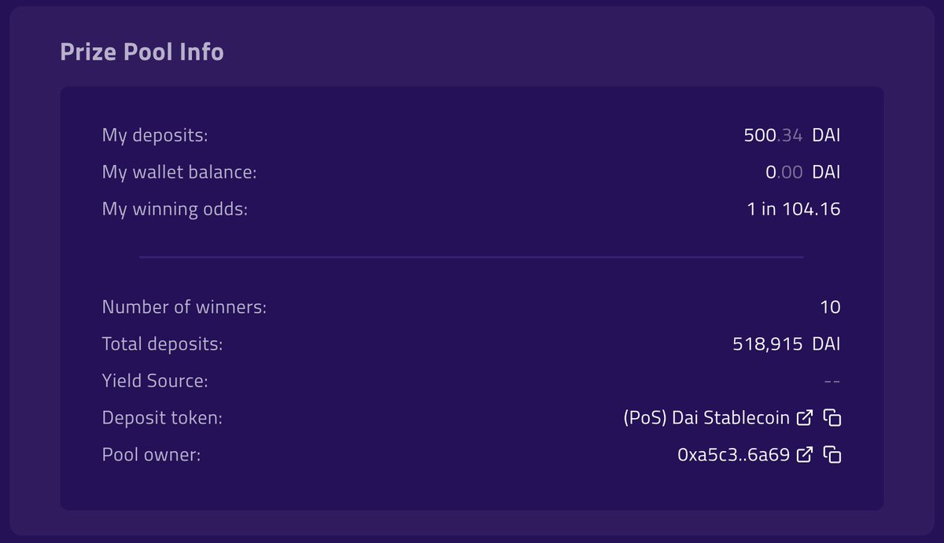
Task: Open Dai Stablecoin token in external explorer
Action: coord(805,418)
